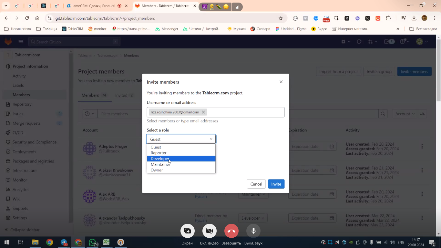This screenshot has height=248, width=441.
Task: Open Wiki section in sidebar
Action: 16,199
